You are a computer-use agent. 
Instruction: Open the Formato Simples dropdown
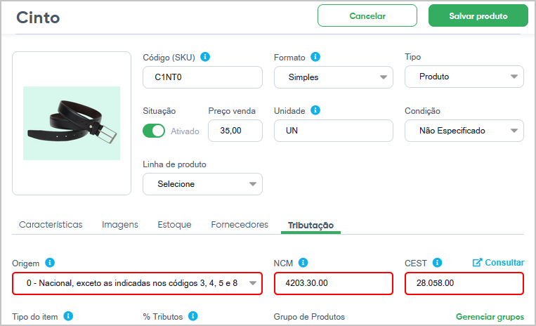[x=333, y=77]
